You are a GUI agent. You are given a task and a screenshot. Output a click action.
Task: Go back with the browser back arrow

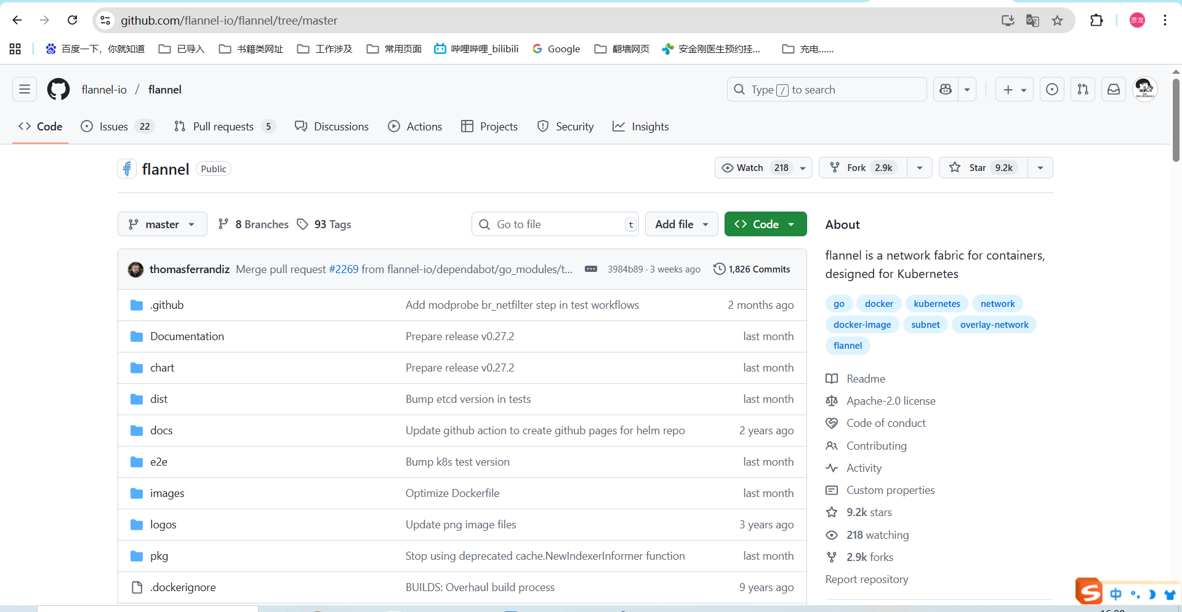(x=17, y=20)
